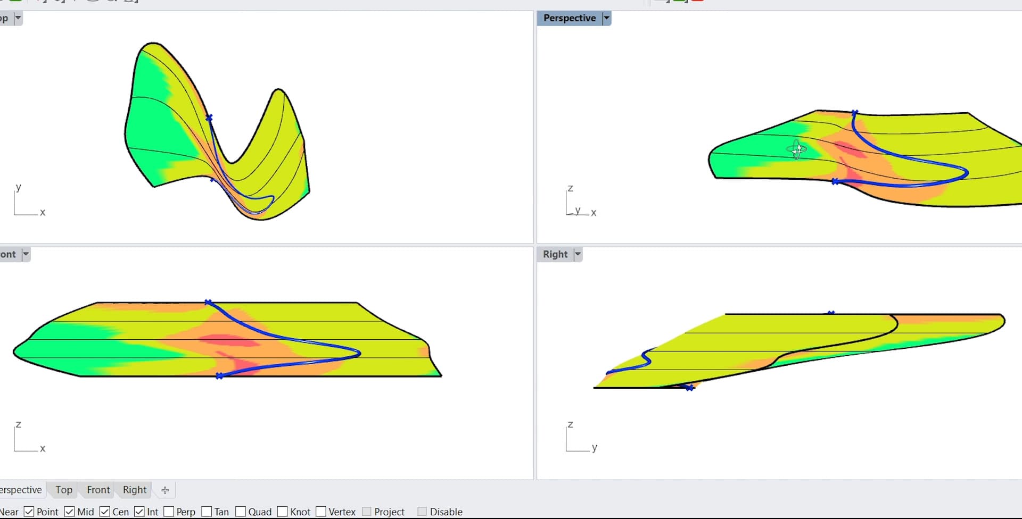Viewport: 1022px width, 519px height.
Task: Enable the Tan object snap
Action: [x=207, y=512]
